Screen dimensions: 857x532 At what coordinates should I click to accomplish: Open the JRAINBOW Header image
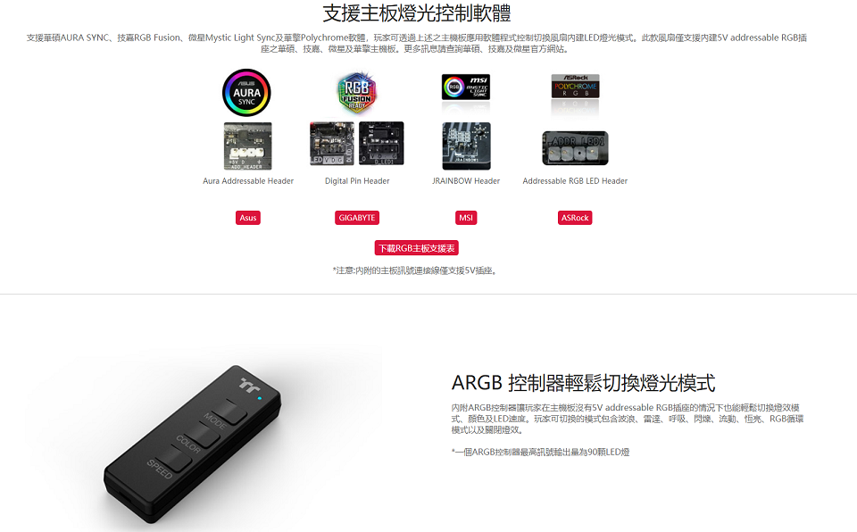466,146
